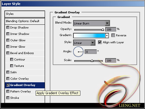Enable Bevel and Emboss checkbox
Screen dimensions: 145x109
8,53
